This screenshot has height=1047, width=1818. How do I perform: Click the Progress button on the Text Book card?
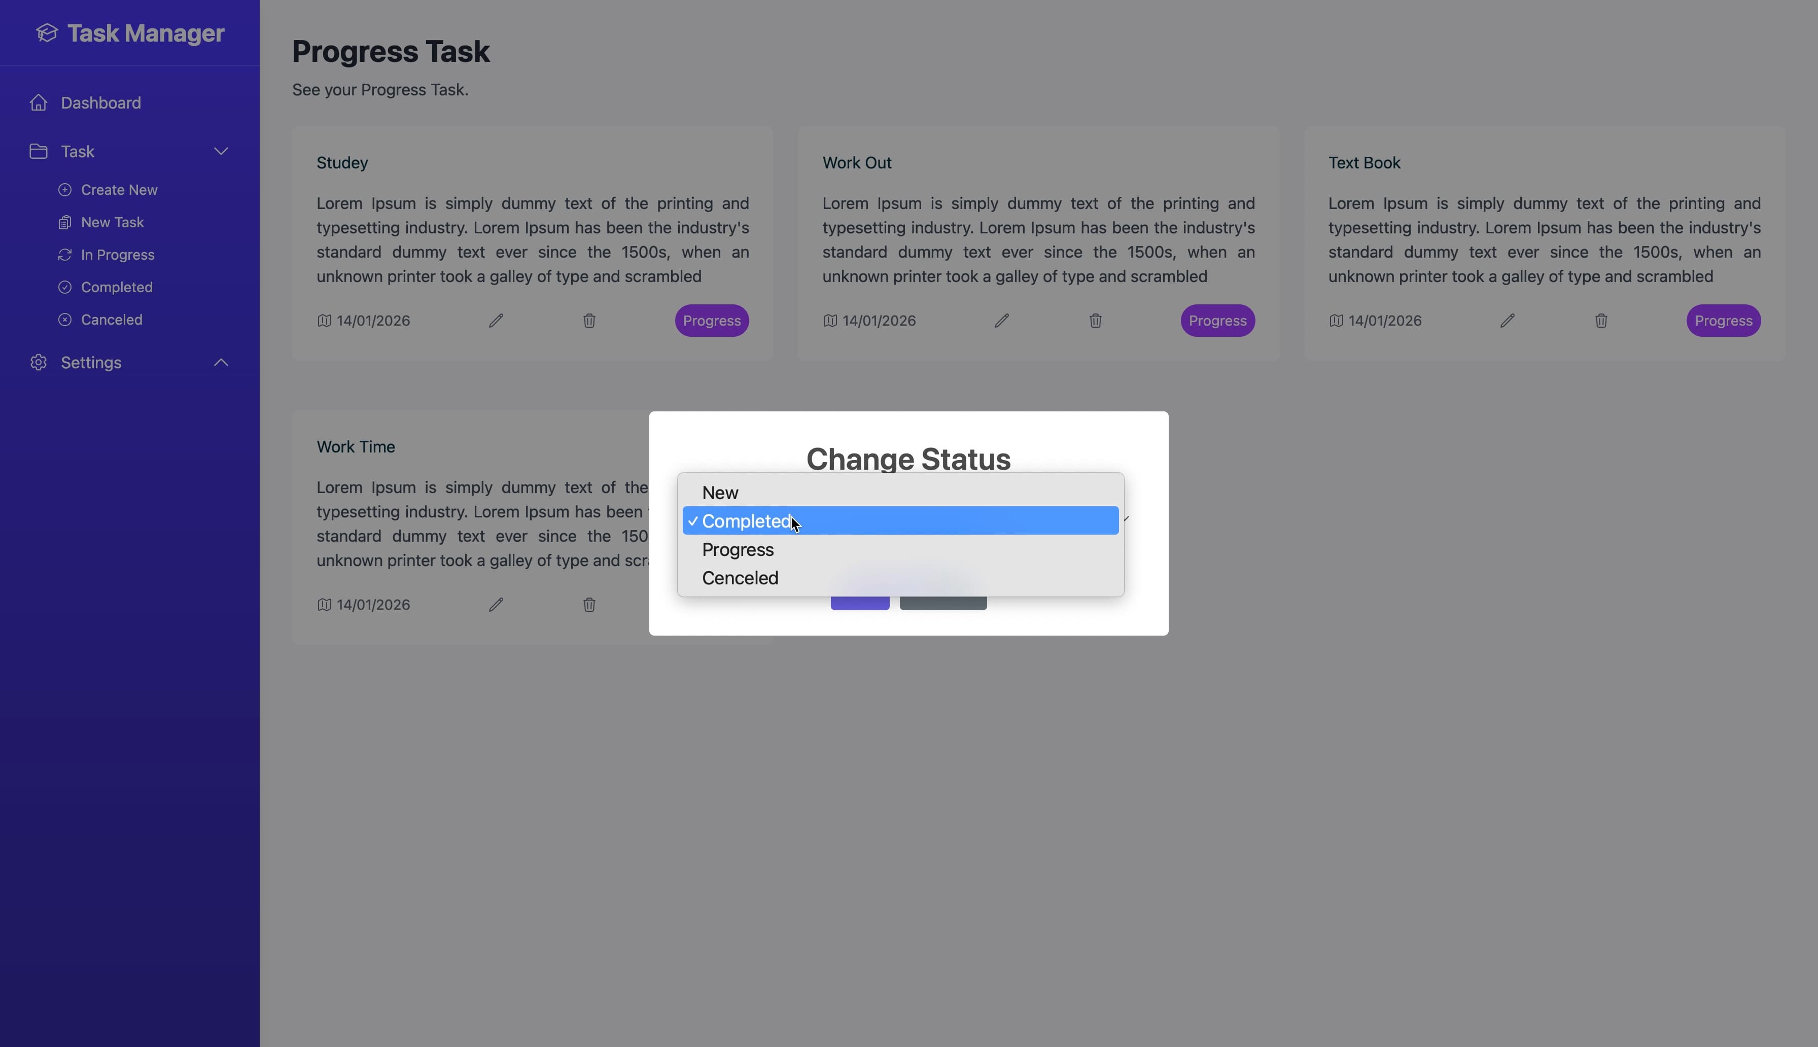[1723, 321]
